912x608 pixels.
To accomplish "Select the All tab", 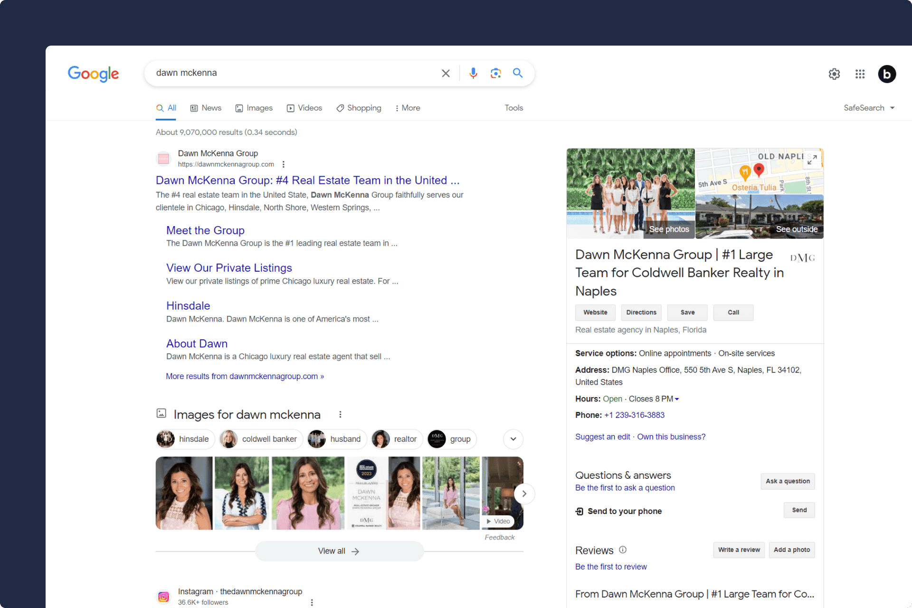I will click(x=166, y=108).
